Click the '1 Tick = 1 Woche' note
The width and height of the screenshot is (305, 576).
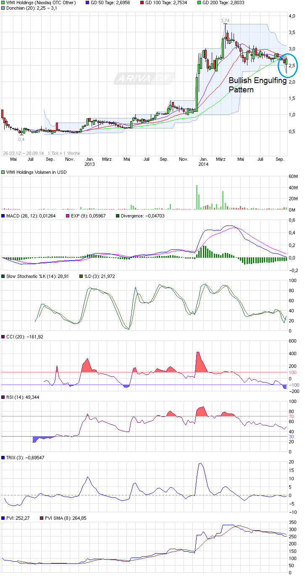[63, 153]
